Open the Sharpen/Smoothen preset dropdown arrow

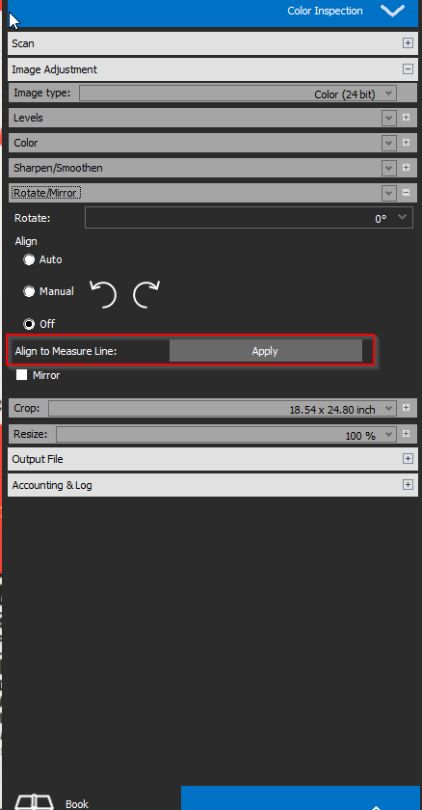coord(389,168)
